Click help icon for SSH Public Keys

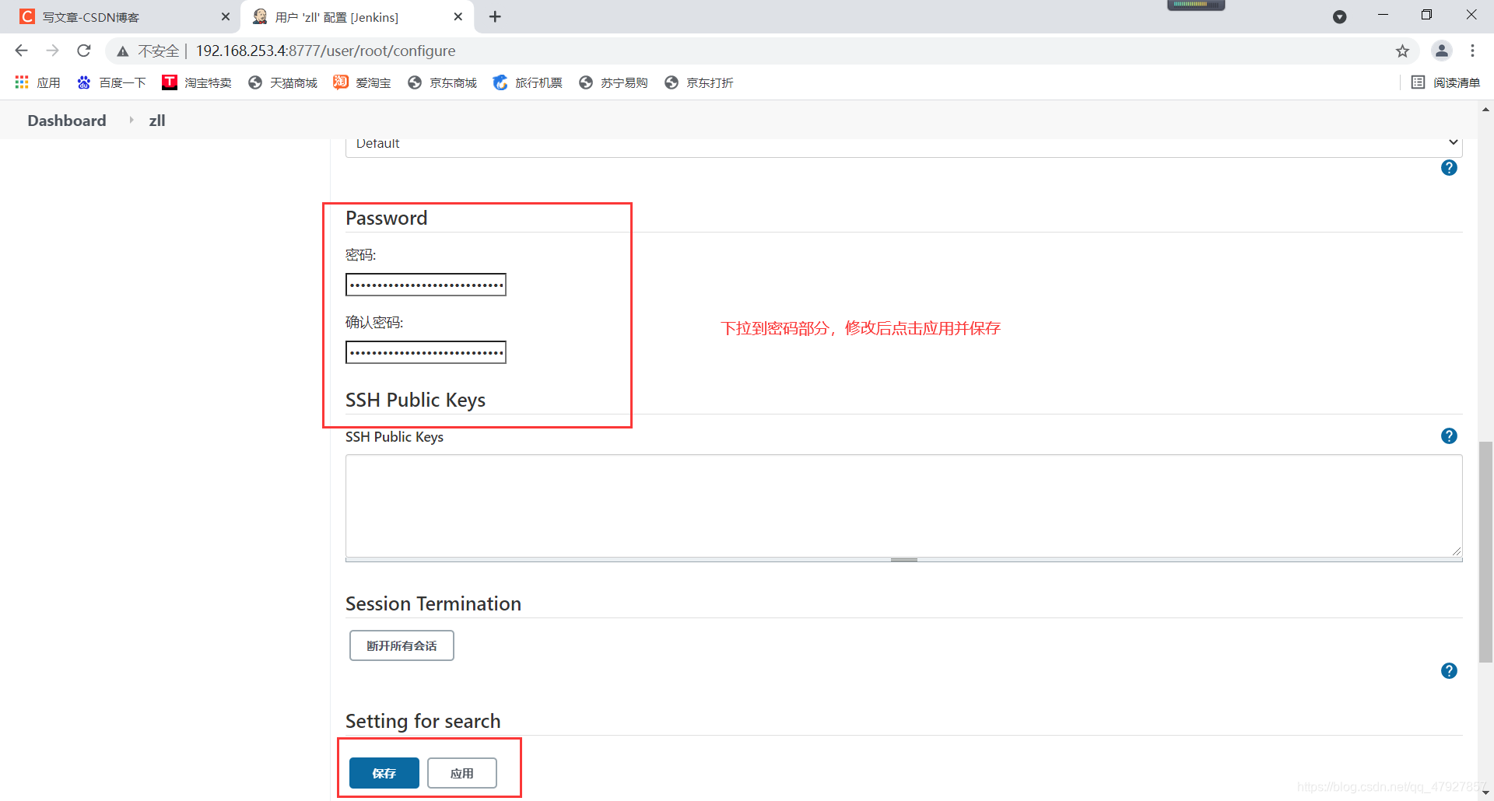pyautogui.click(x=1449, y=436)
